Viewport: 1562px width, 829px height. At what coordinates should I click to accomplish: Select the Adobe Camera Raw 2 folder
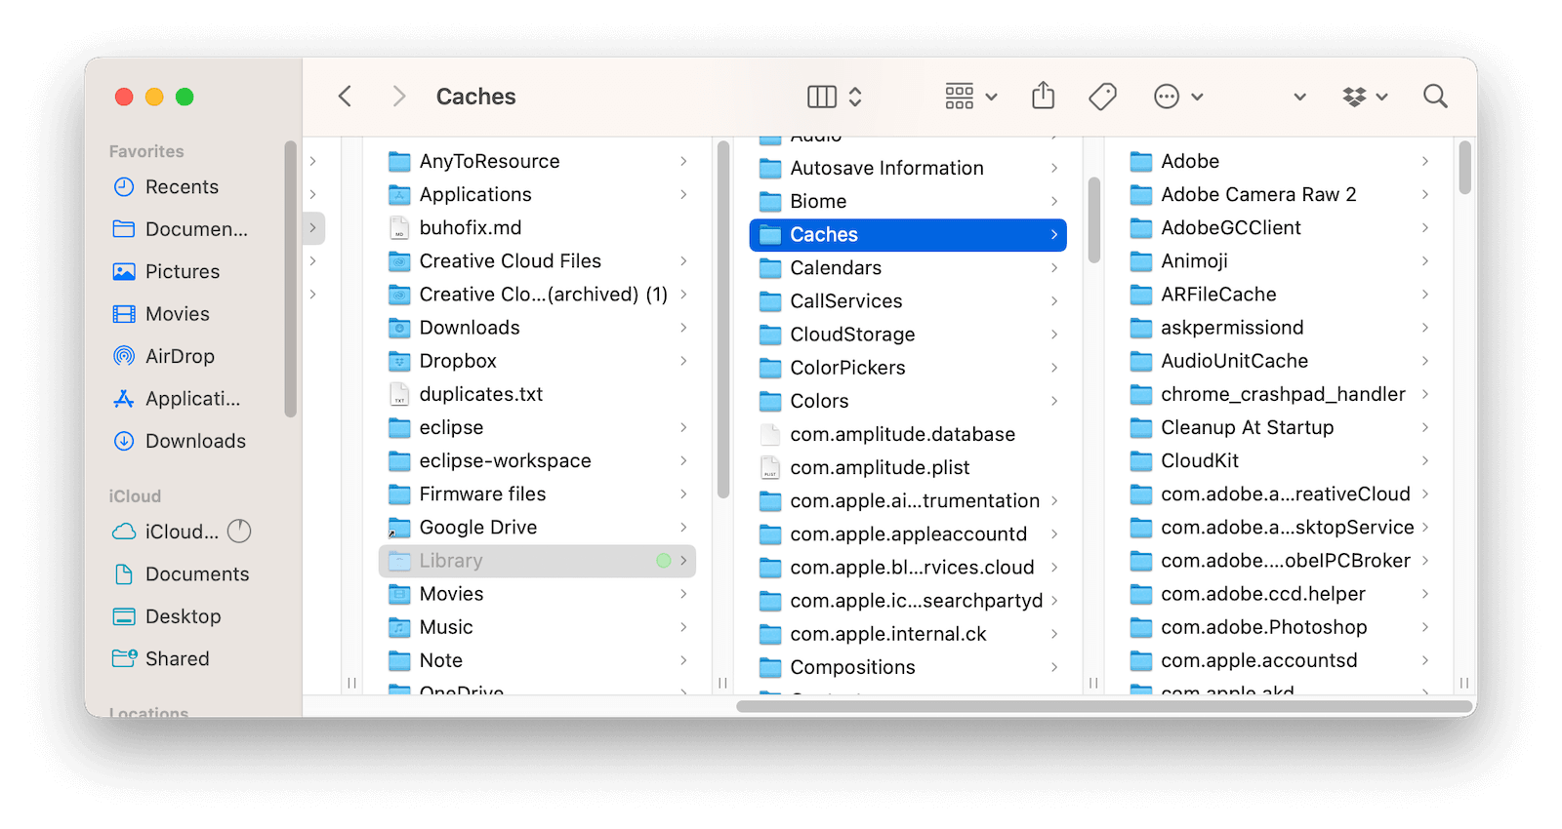[1279, 194]
